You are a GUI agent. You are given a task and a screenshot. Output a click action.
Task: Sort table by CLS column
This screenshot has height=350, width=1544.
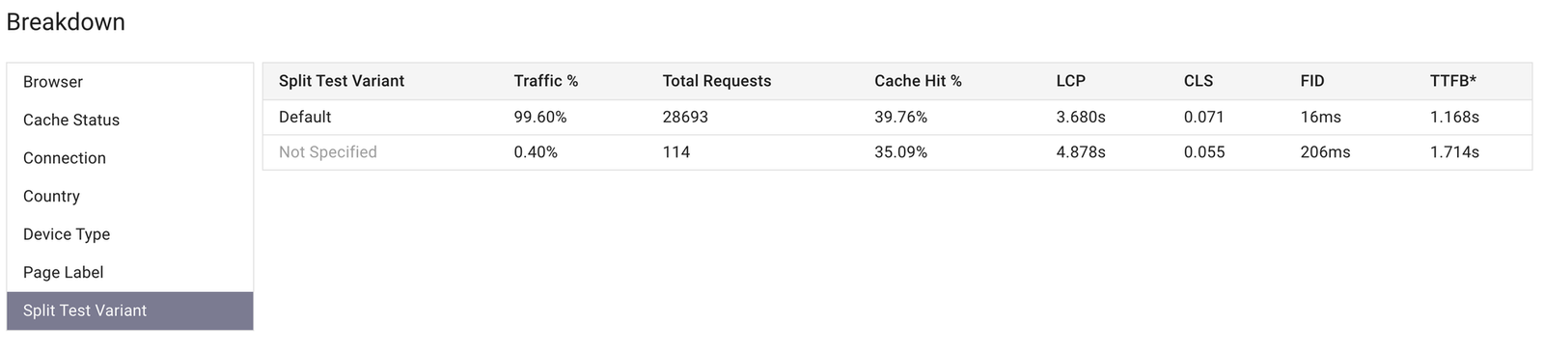(x=1199, y=81)
